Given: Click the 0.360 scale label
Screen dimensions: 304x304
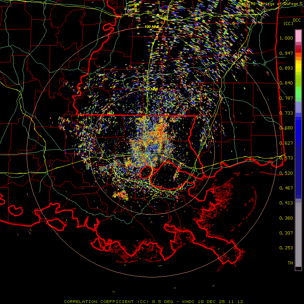Looking at the screenshot, I should click(286, 218).
